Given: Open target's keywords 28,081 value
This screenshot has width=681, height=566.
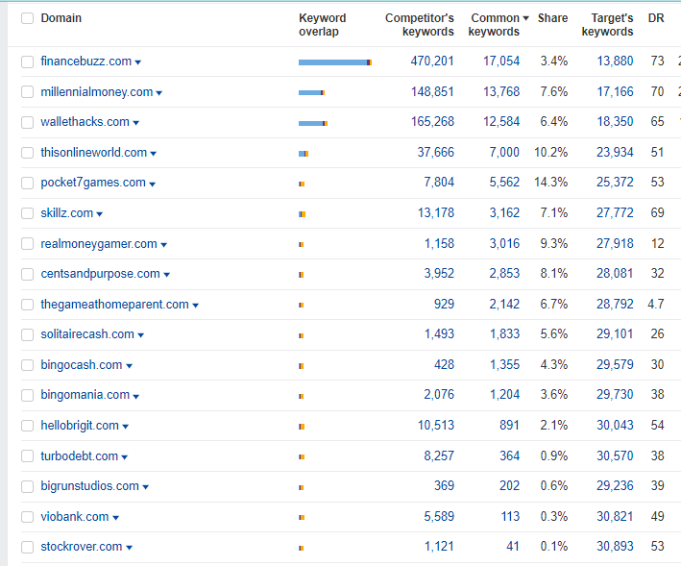Looking at the screenshot, I should (x=615, y=274).
